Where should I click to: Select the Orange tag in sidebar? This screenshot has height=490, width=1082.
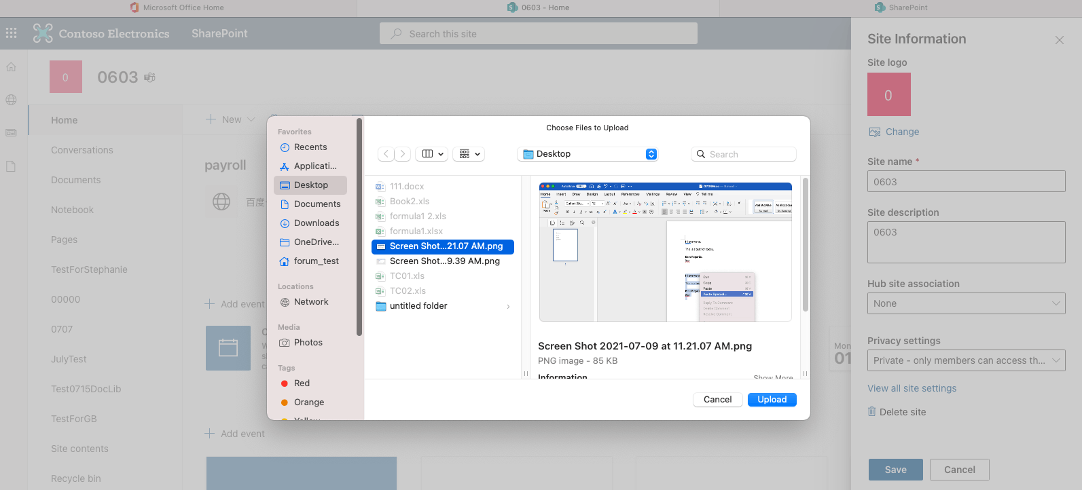coord(309,402)
